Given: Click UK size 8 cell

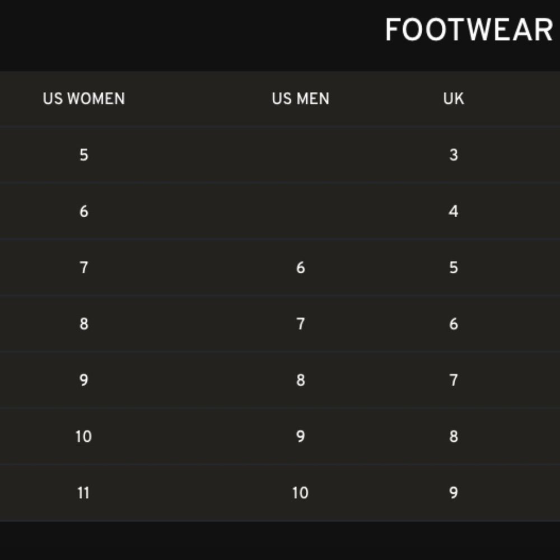Looking at the screenshot, I should [x=454, y=436].
